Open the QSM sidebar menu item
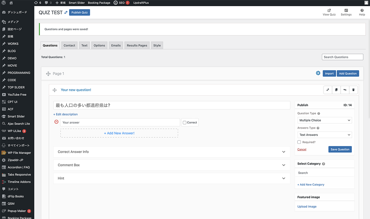Image resolution: width=370 pixels, height=219 pixels. pyautogui.click(x=11, y=204)
